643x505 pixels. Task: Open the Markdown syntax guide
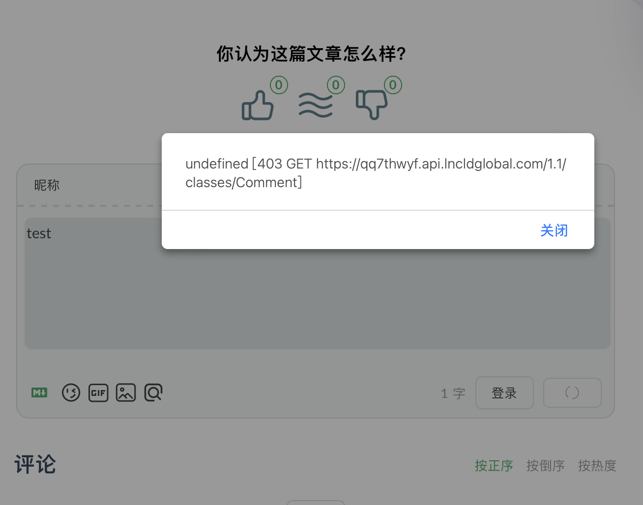(x=39, y=393)
